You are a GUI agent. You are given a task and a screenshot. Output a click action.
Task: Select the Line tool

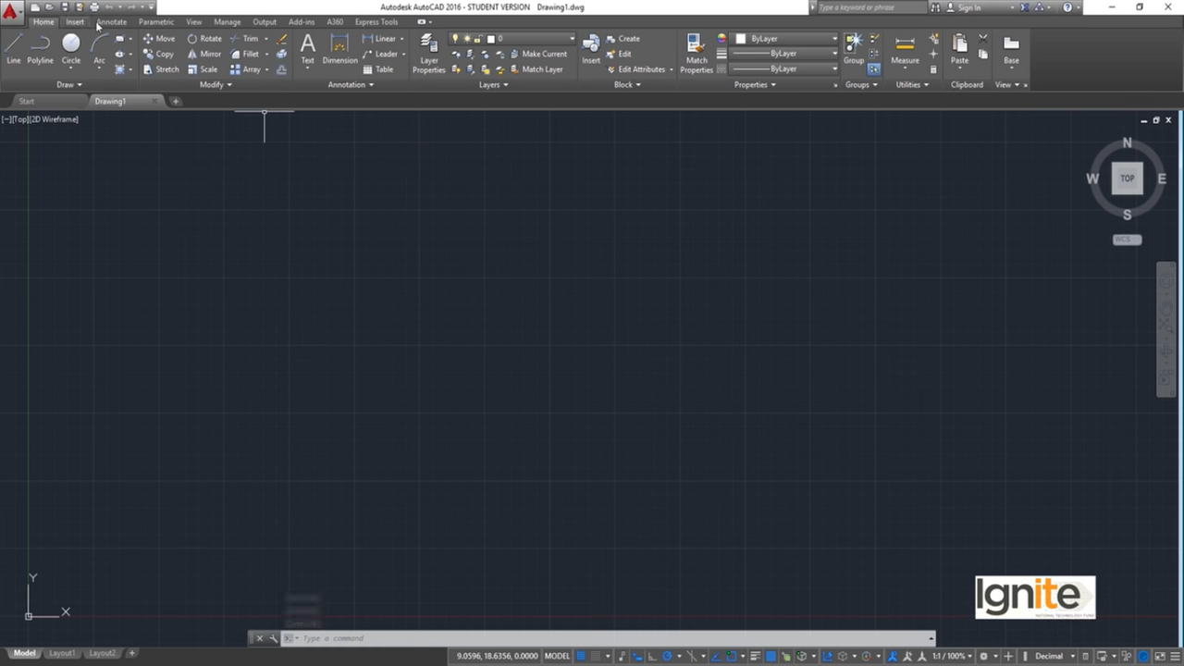click(14, 49)
